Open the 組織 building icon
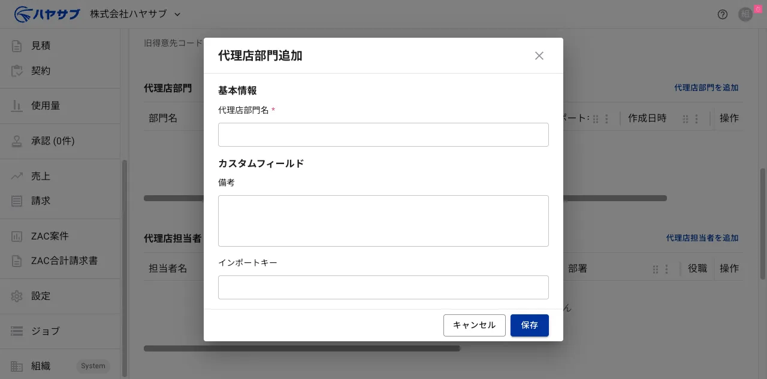 coord(17,366)
